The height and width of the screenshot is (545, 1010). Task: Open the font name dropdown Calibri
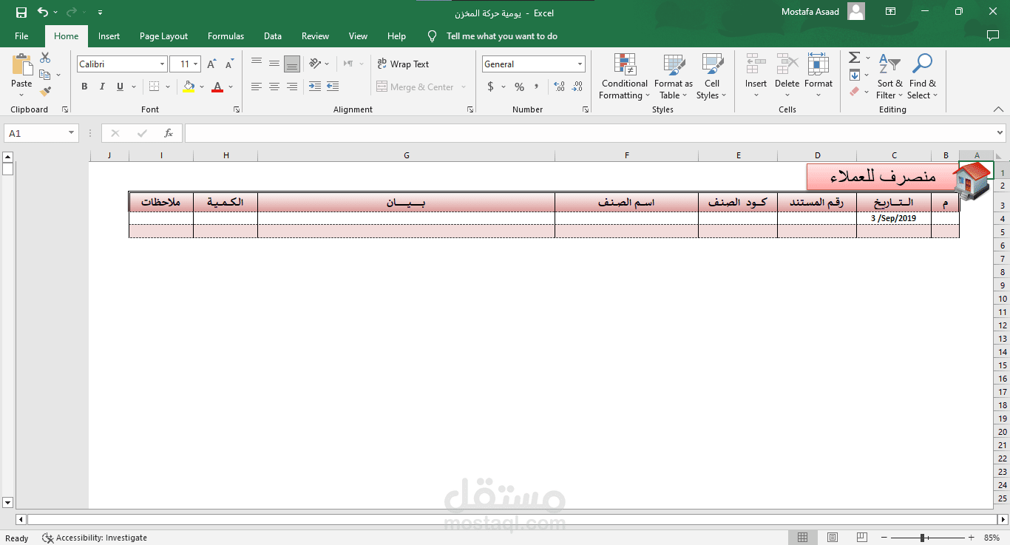(162, 64)
